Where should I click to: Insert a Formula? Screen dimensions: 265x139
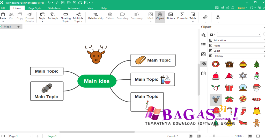182,16
